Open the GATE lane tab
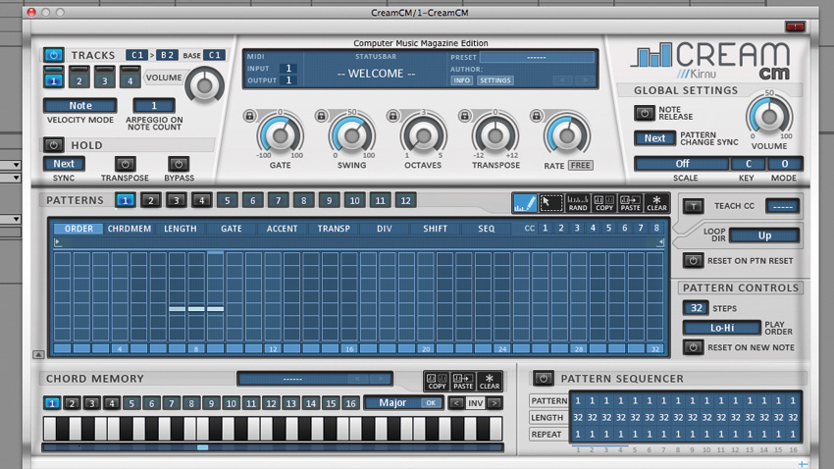834x469 pixels. click(x=231, y=229)
